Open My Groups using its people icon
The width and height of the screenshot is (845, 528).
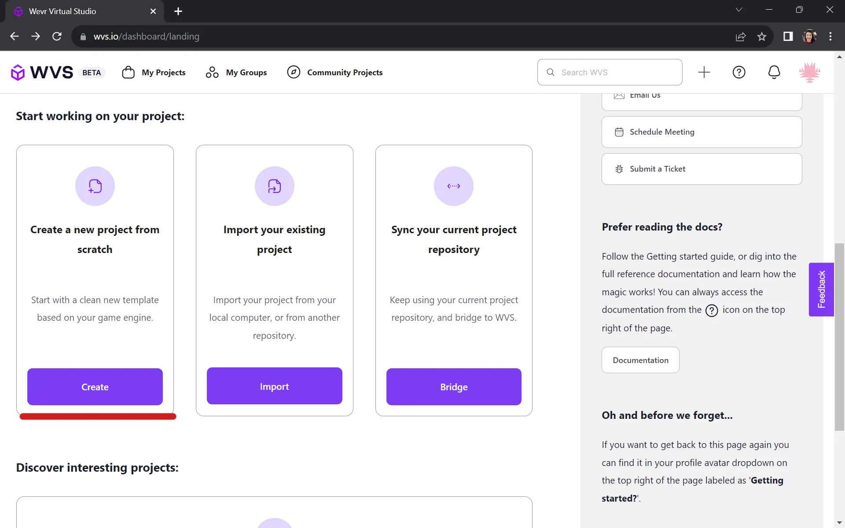212,72
